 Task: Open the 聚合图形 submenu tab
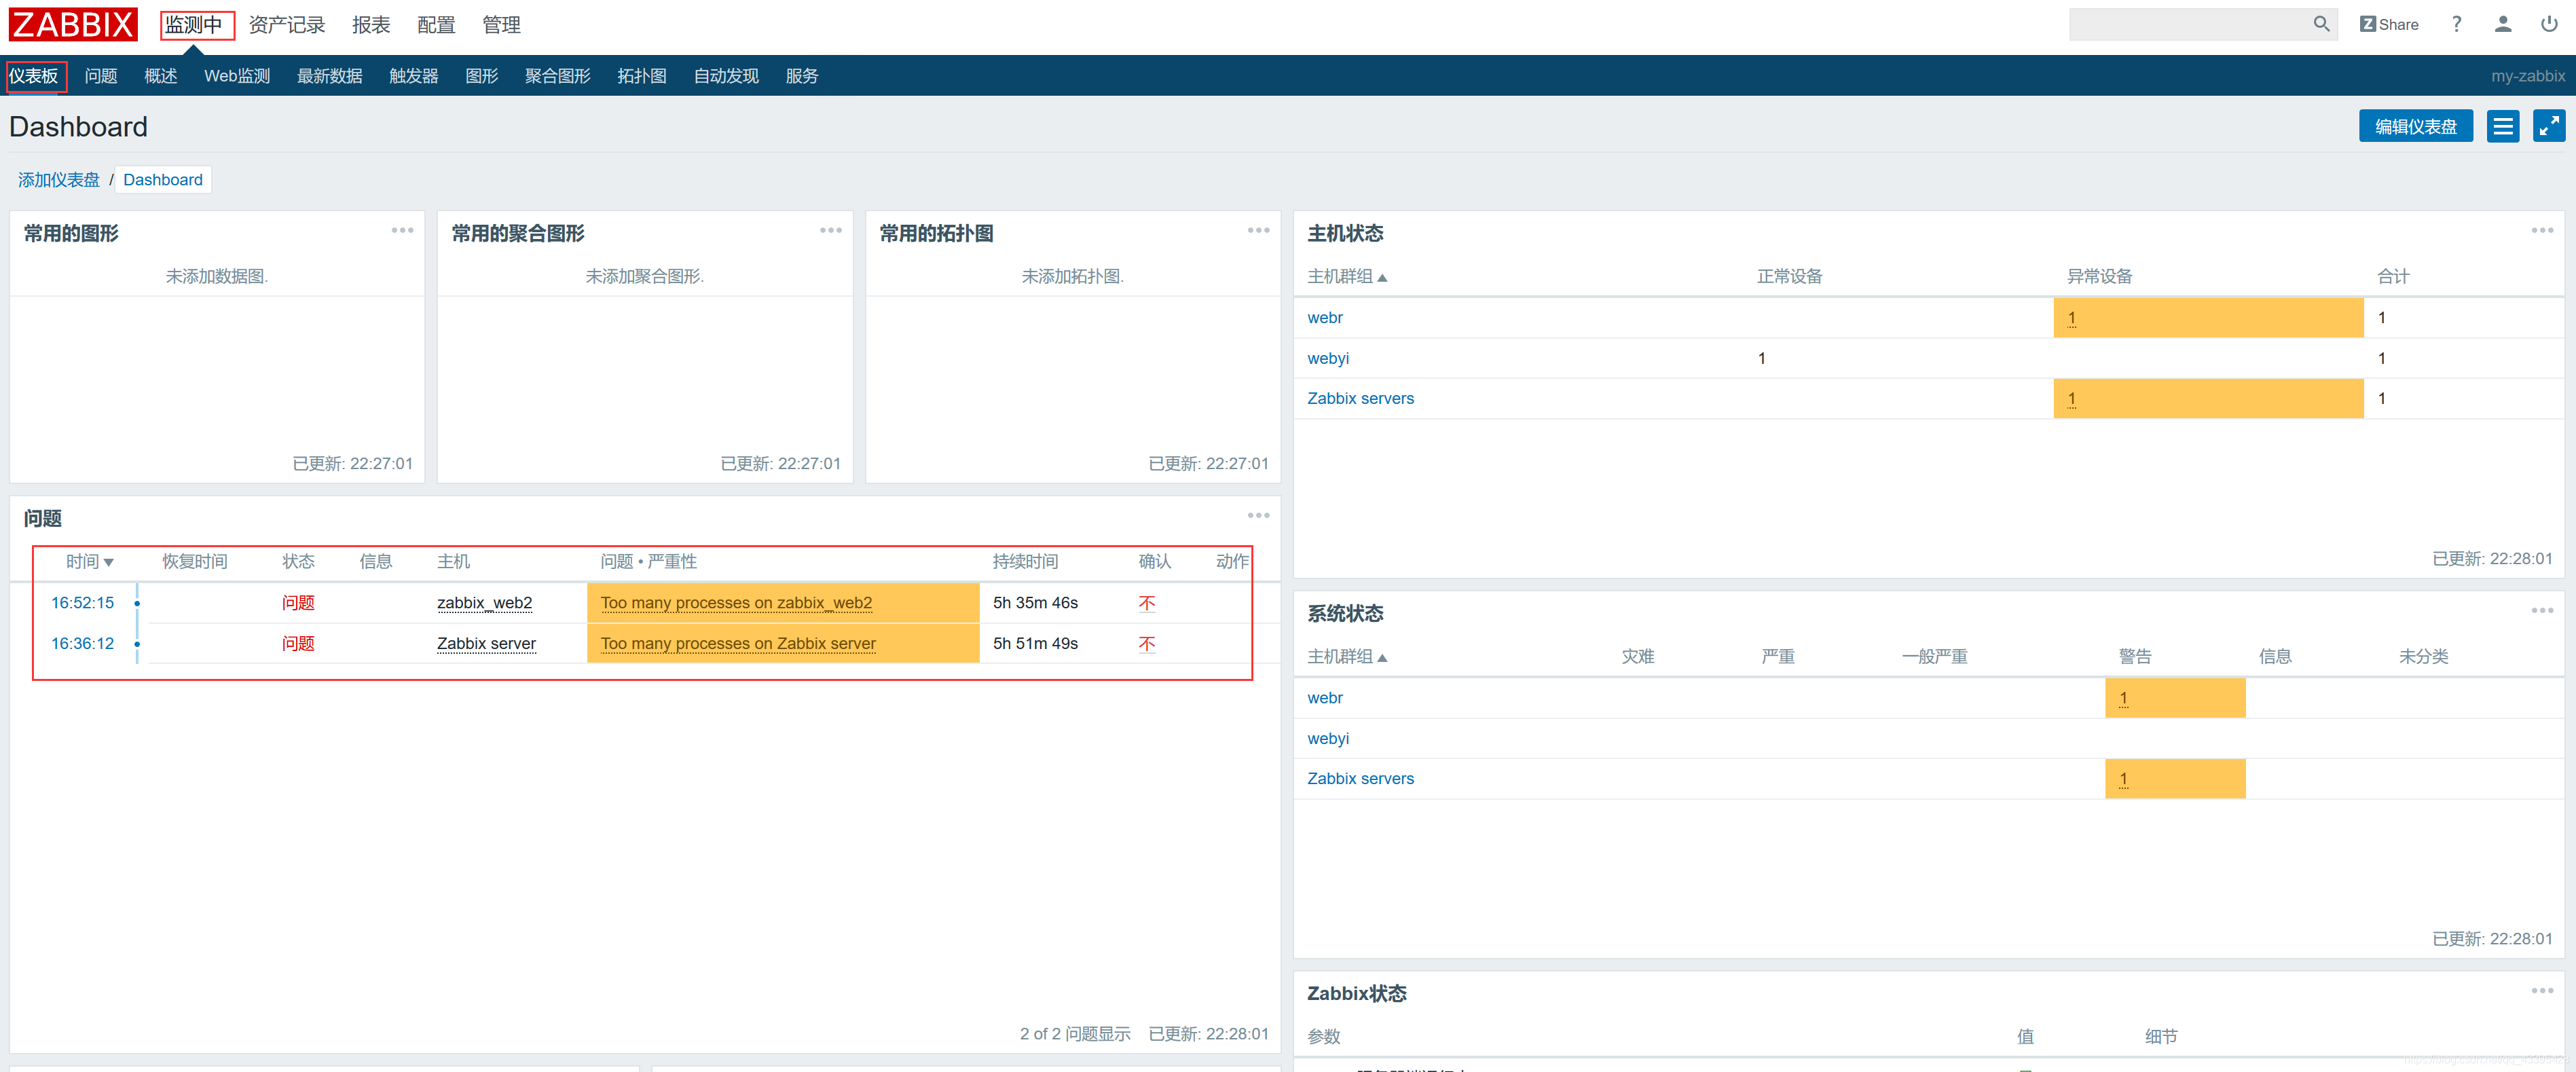point(557,76)
